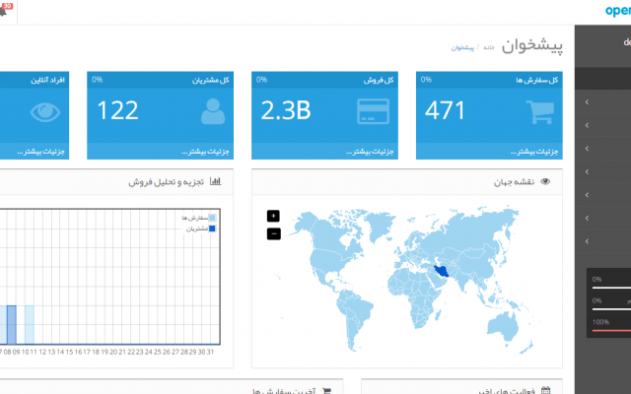Open the notifications bell with red badge
Image resolution: width=631 pixels, height=394 pixels.
pos(4,10)
